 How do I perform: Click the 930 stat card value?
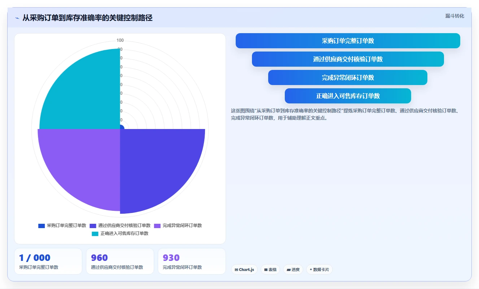coord(171,258)
